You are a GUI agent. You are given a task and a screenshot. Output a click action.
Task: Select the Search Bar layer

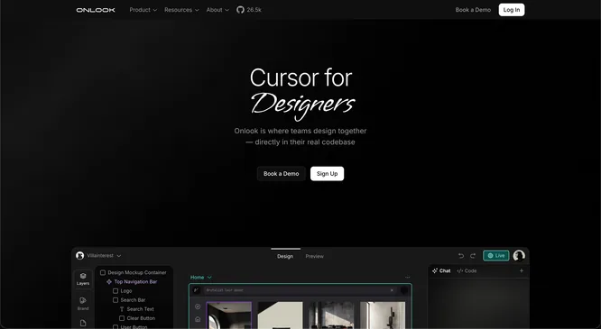pos(129,300)
